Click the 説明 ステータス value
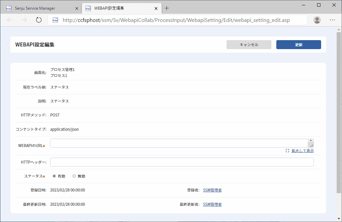This screenshot has width=342, height=222. pos(60,101)
